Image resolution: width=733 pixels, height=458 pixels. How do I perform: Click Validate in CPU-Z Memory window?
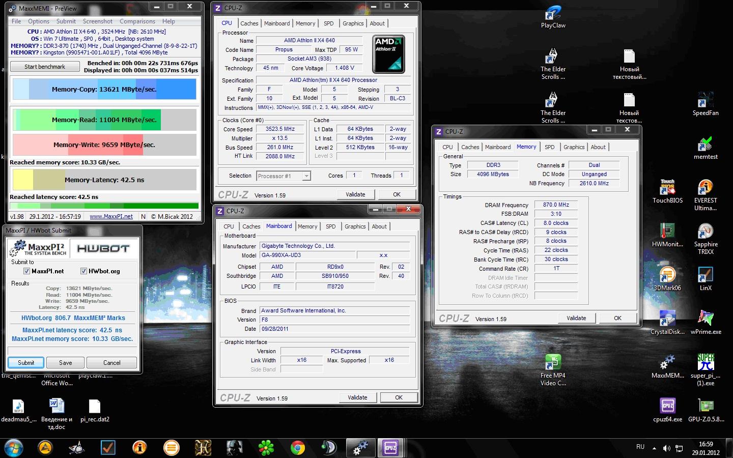tap(576, 318)
